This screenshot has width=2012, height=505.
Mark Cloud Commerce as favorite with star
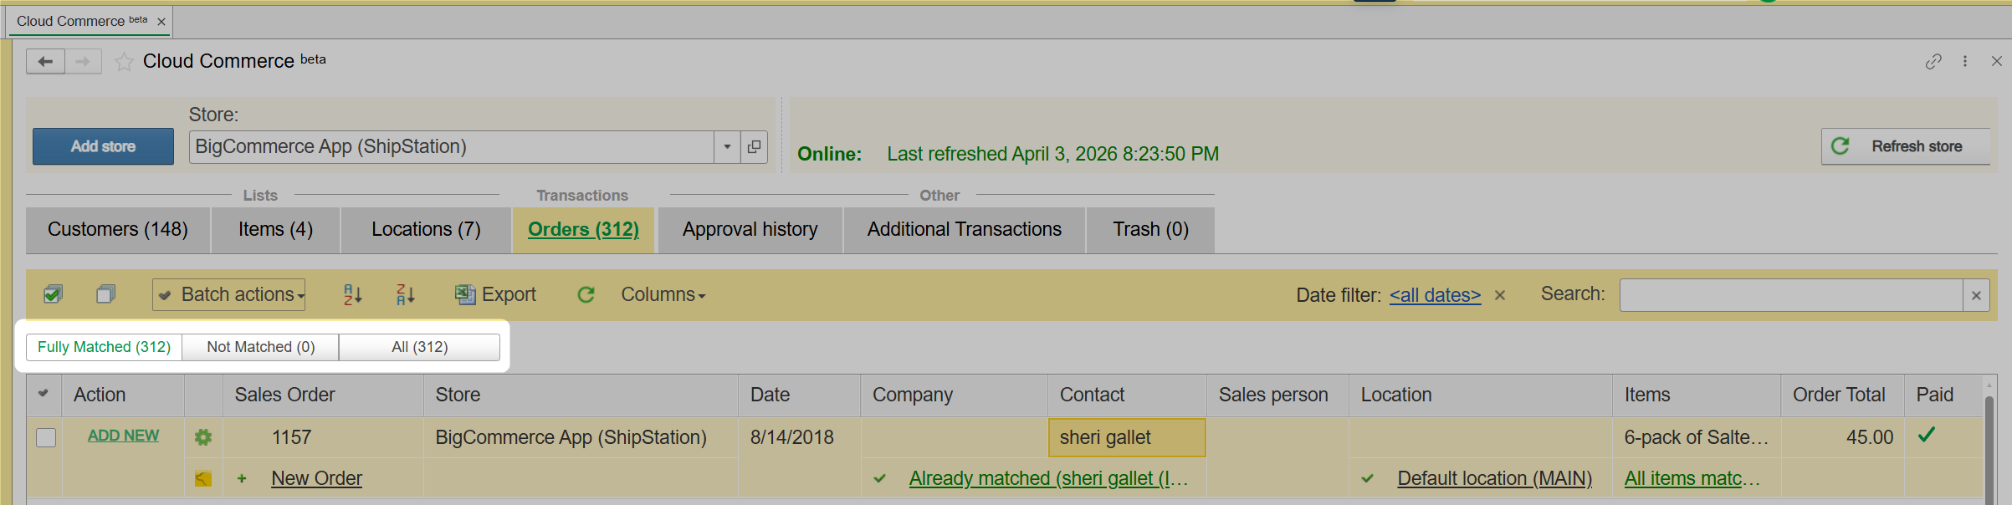pyautogui.click(x=124, y=62)
